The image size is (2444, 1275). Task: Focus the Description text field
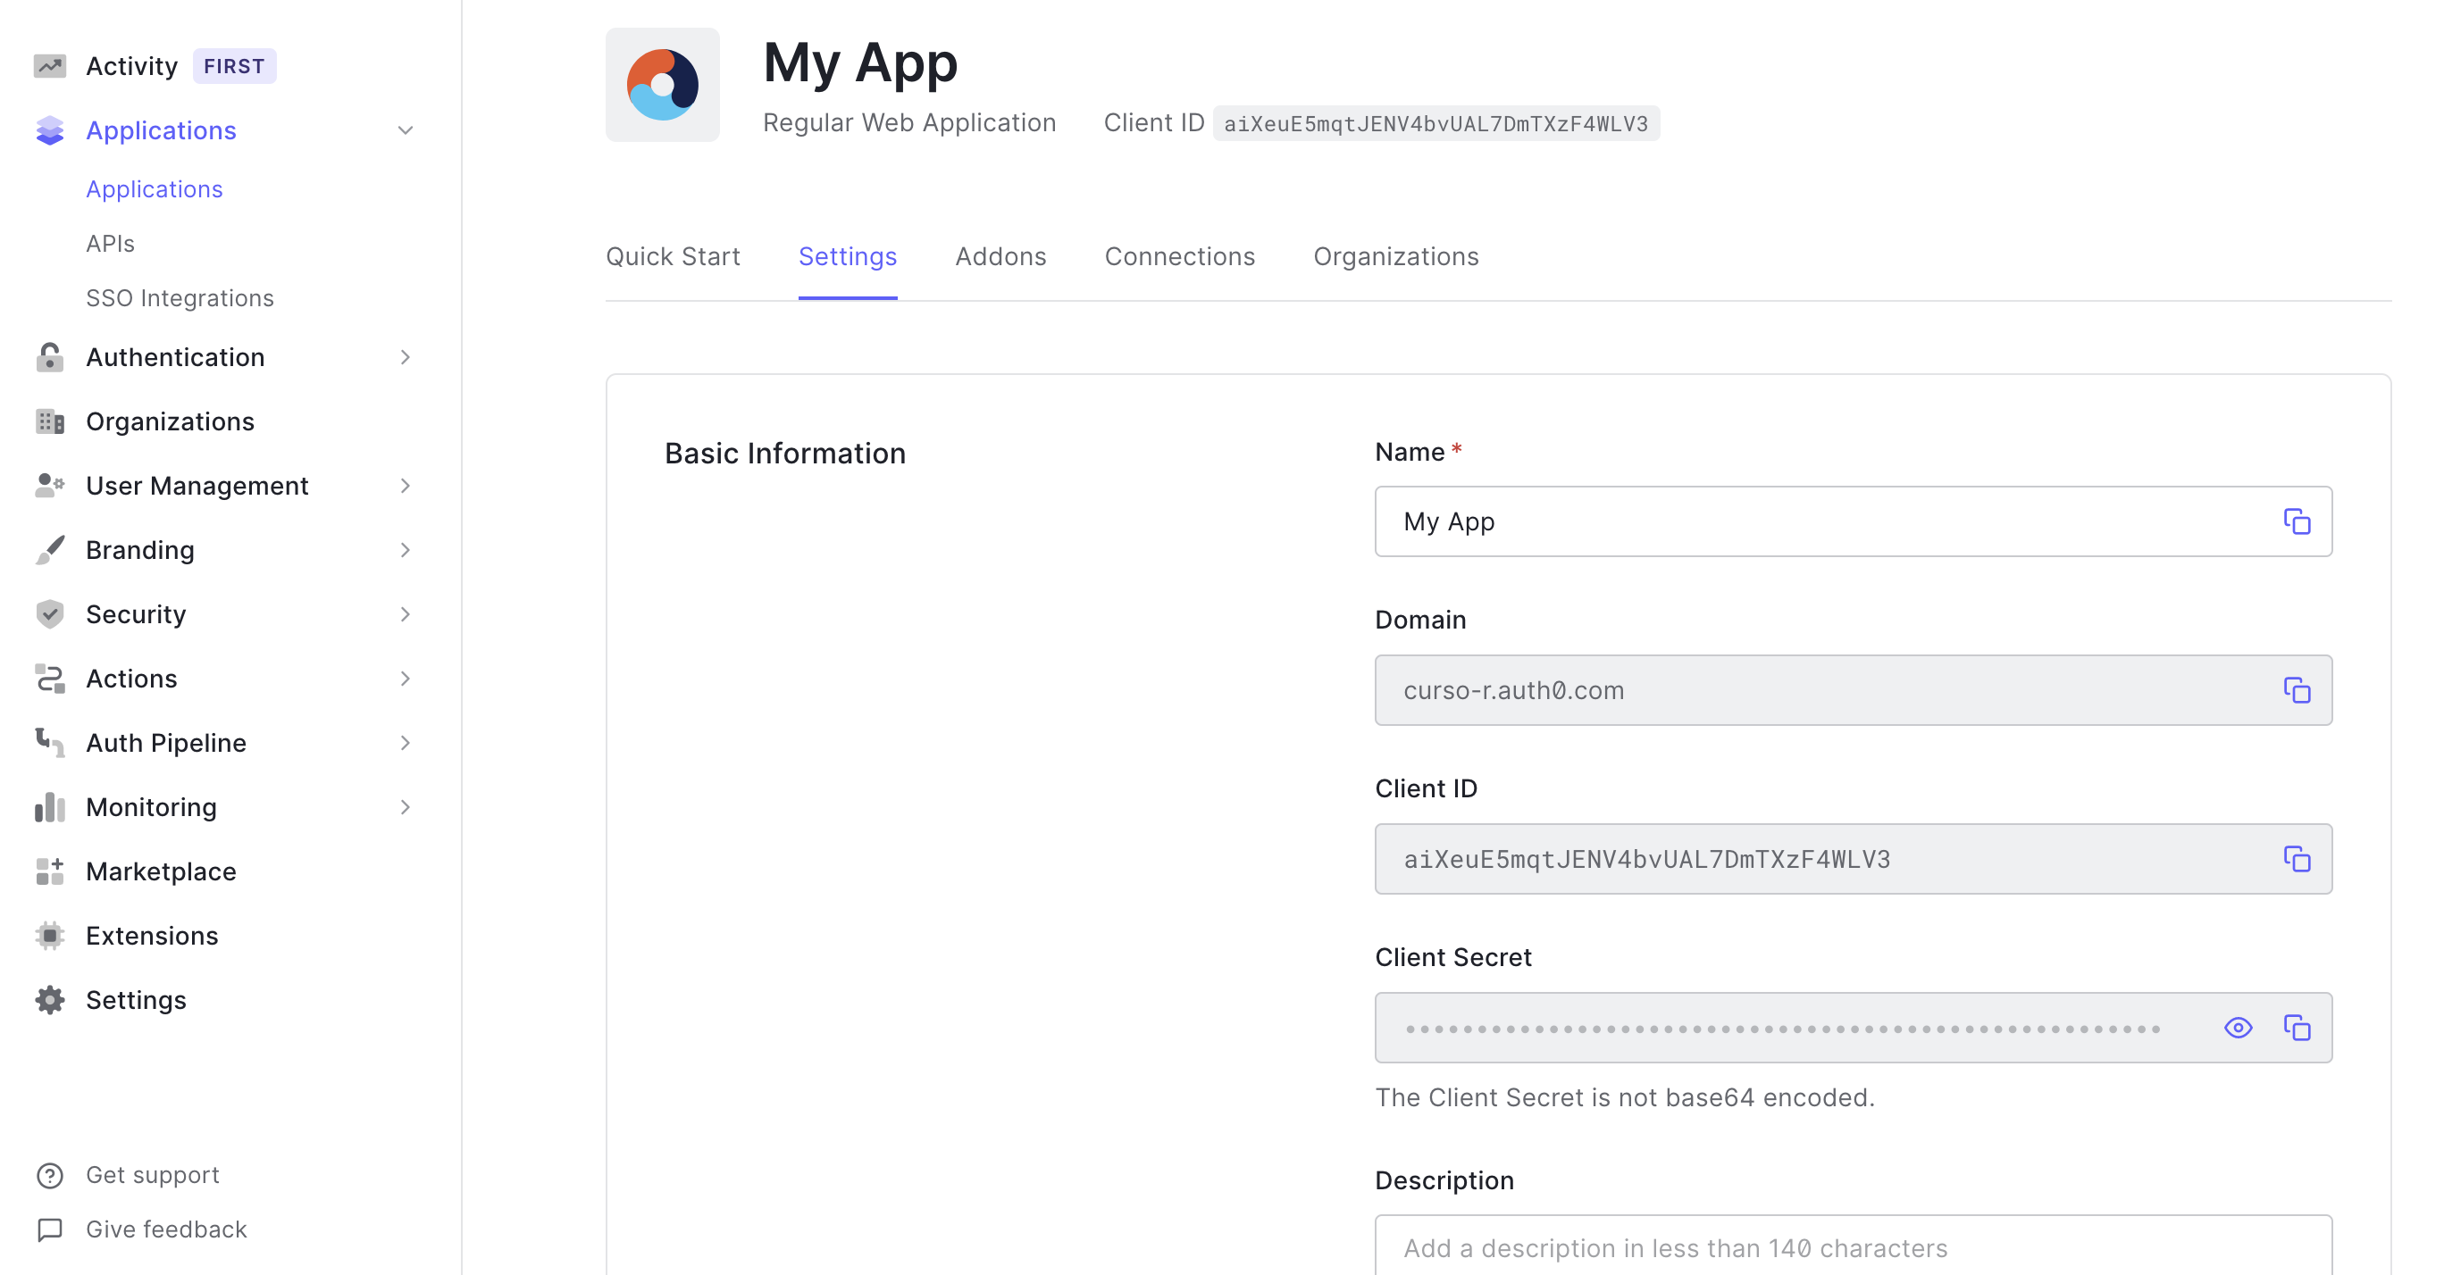1850,1247
